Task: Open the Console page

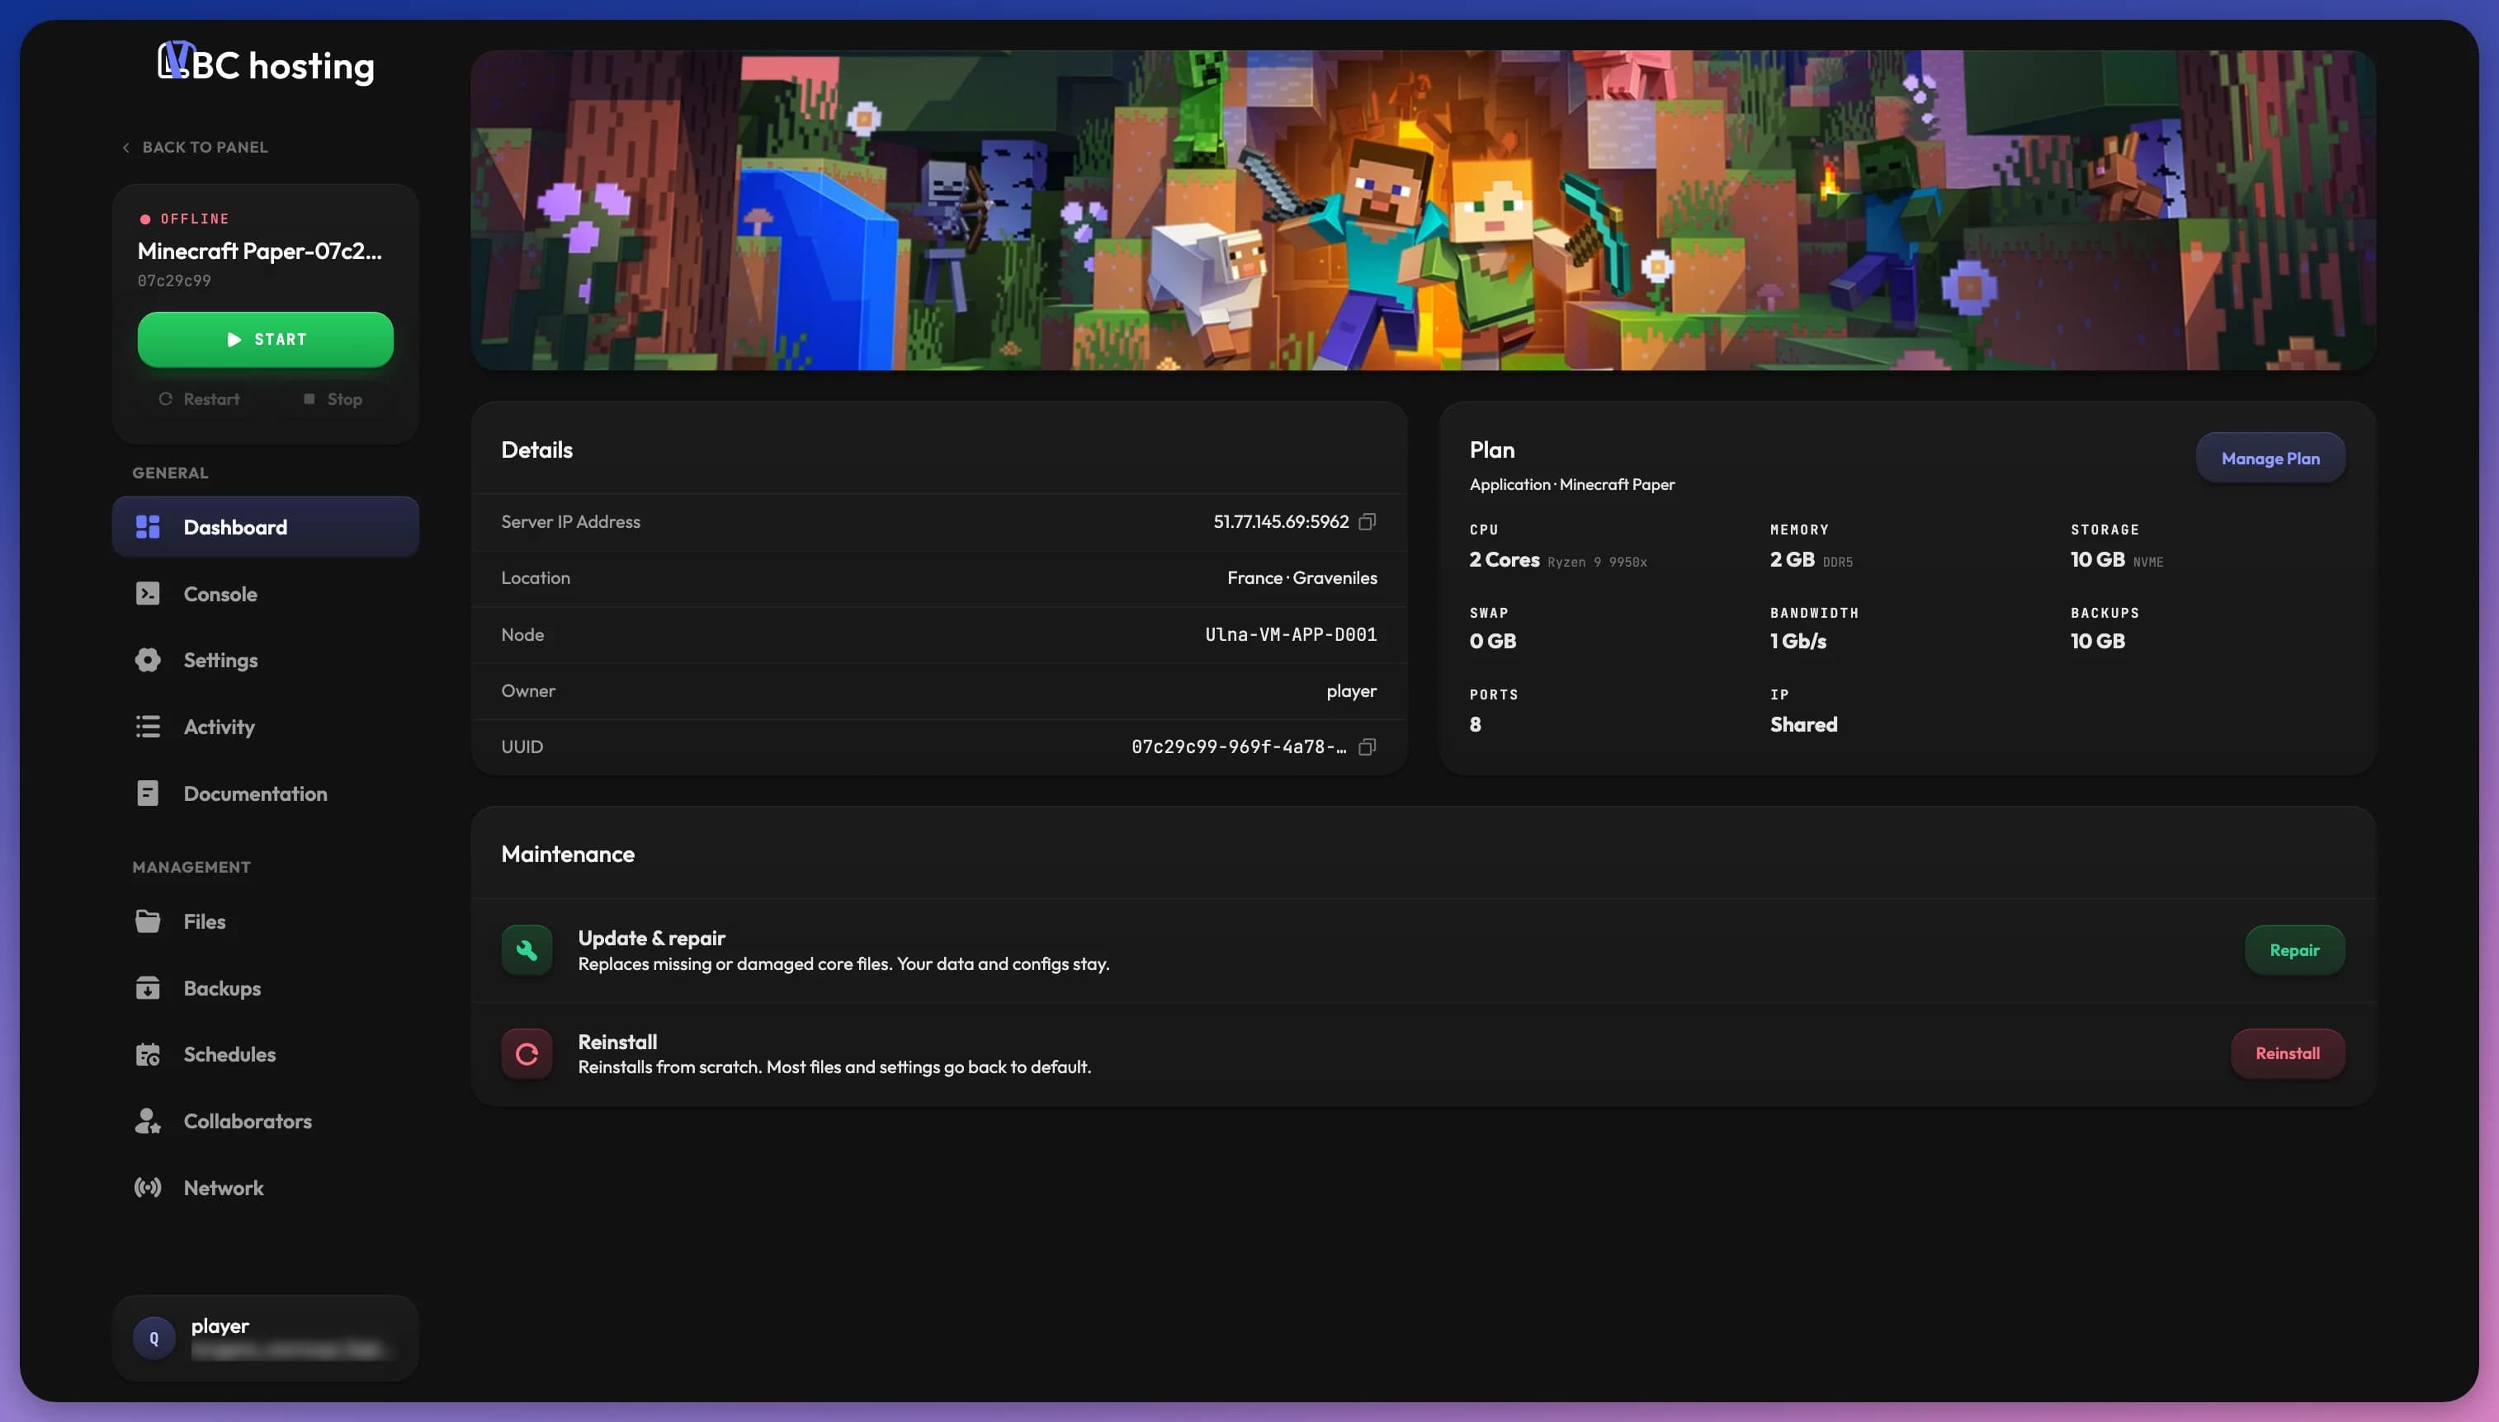Action: click(x=266, y=593)
